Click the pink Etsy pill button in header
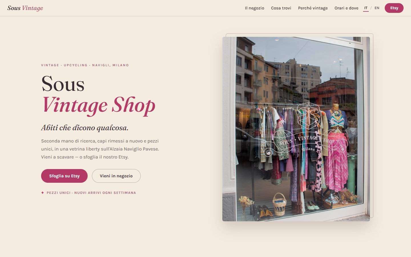Viewport: 411px width, 257px height. pyautogui.click(x=394, y=8)
